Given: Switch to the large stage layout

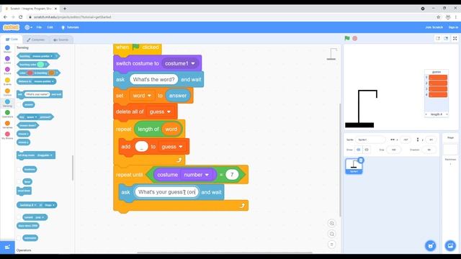Looking at the screenshot, I should 446,38.
